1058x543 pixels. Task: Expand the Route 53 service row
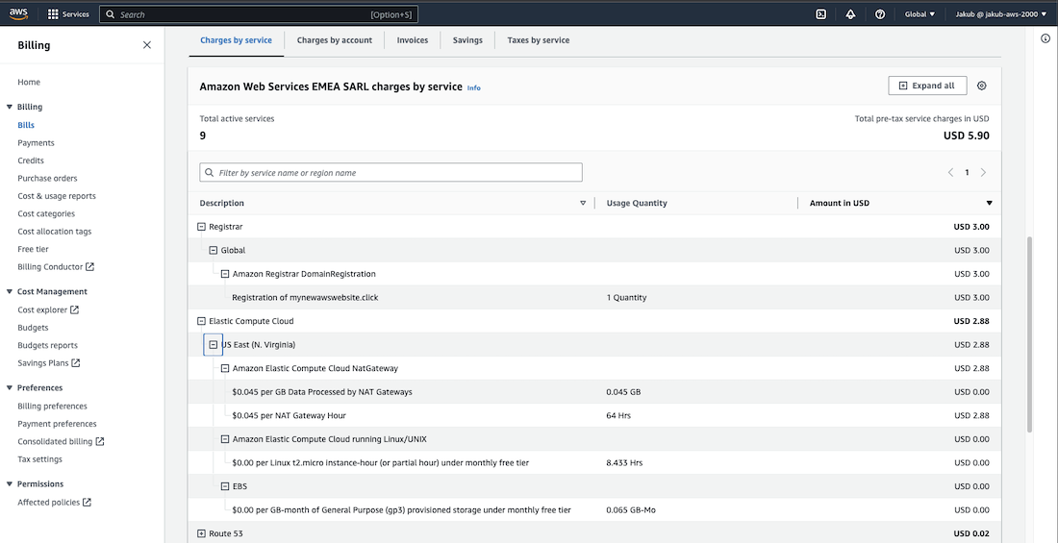point(202,533)
